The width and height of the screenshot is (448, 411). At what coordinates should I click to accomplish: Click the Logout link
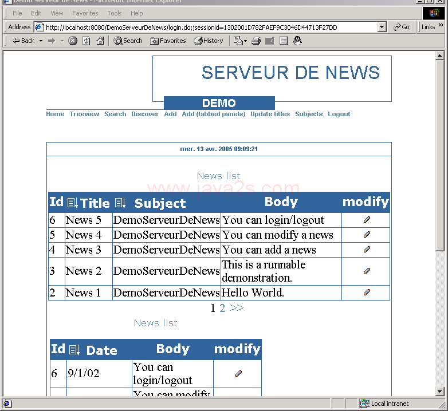pyautogui.click(x=339, y=114)
